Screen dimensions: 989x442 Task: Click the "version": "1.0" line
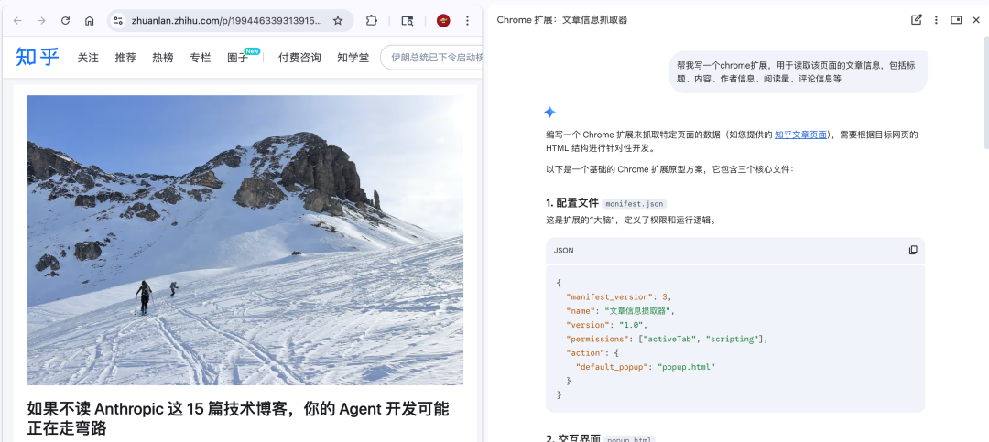point(606,325)
